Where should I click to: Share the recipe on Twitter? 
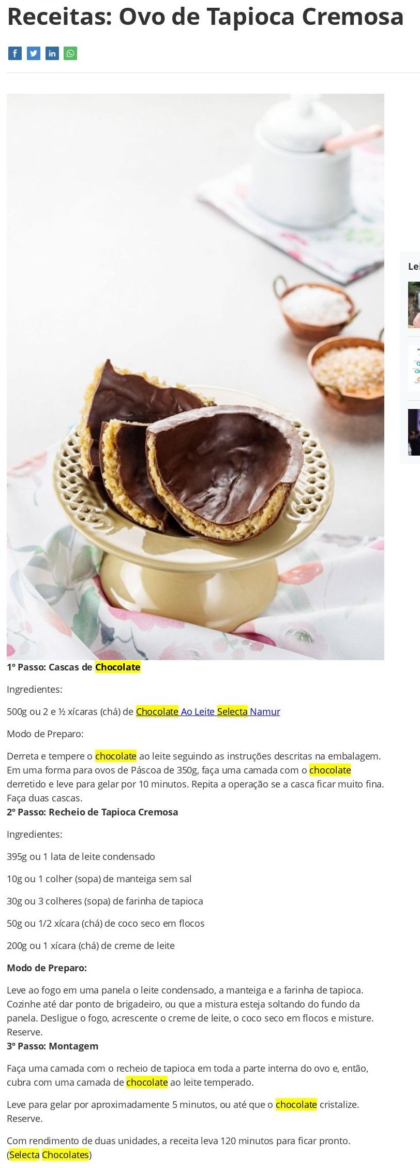coord(34,53)
